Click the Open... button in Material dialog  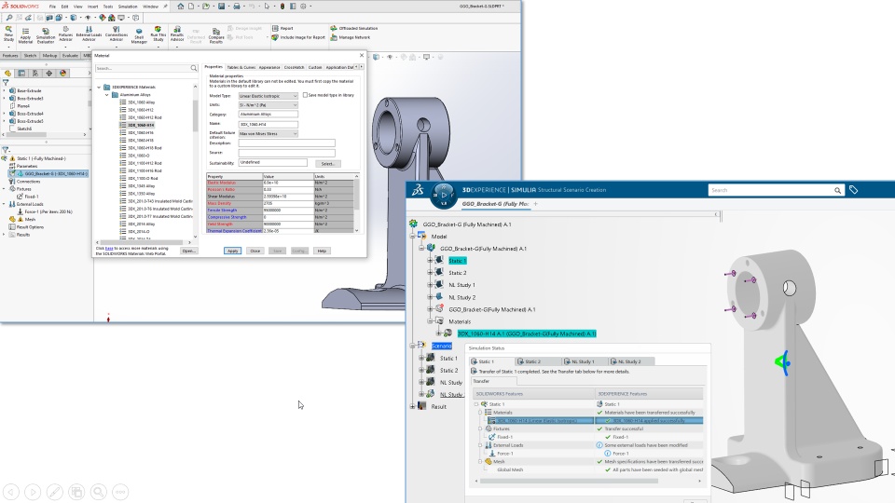click(x=188, y=251)
